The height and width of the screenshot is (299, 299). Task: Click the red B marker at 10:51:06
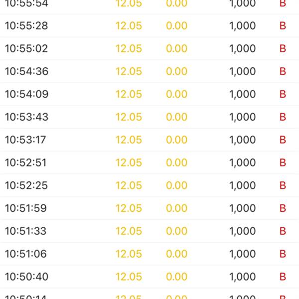pyautogui.click(x=283, y=254)
